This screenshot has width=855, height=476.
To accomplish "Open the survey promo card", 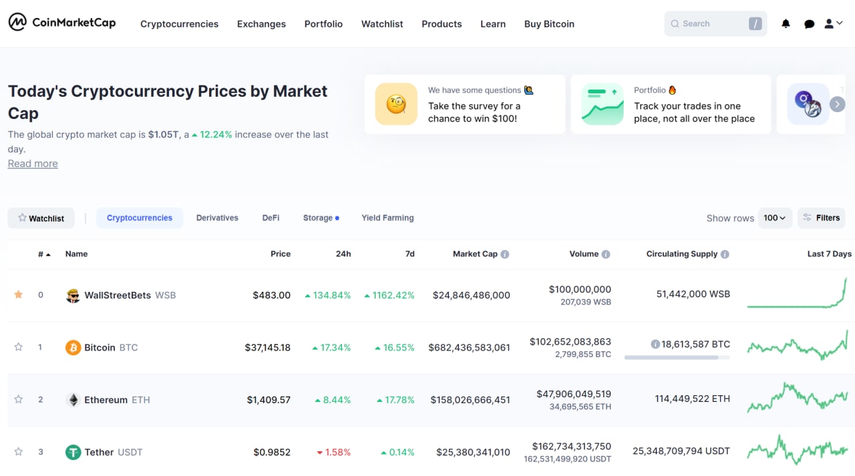I will click(465, 104).
